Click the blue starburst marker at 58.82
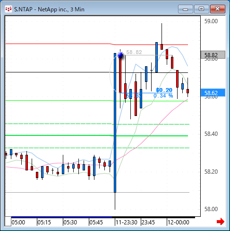Image resolution: width=230 pixels, height=231 pixels. (121, 55)
